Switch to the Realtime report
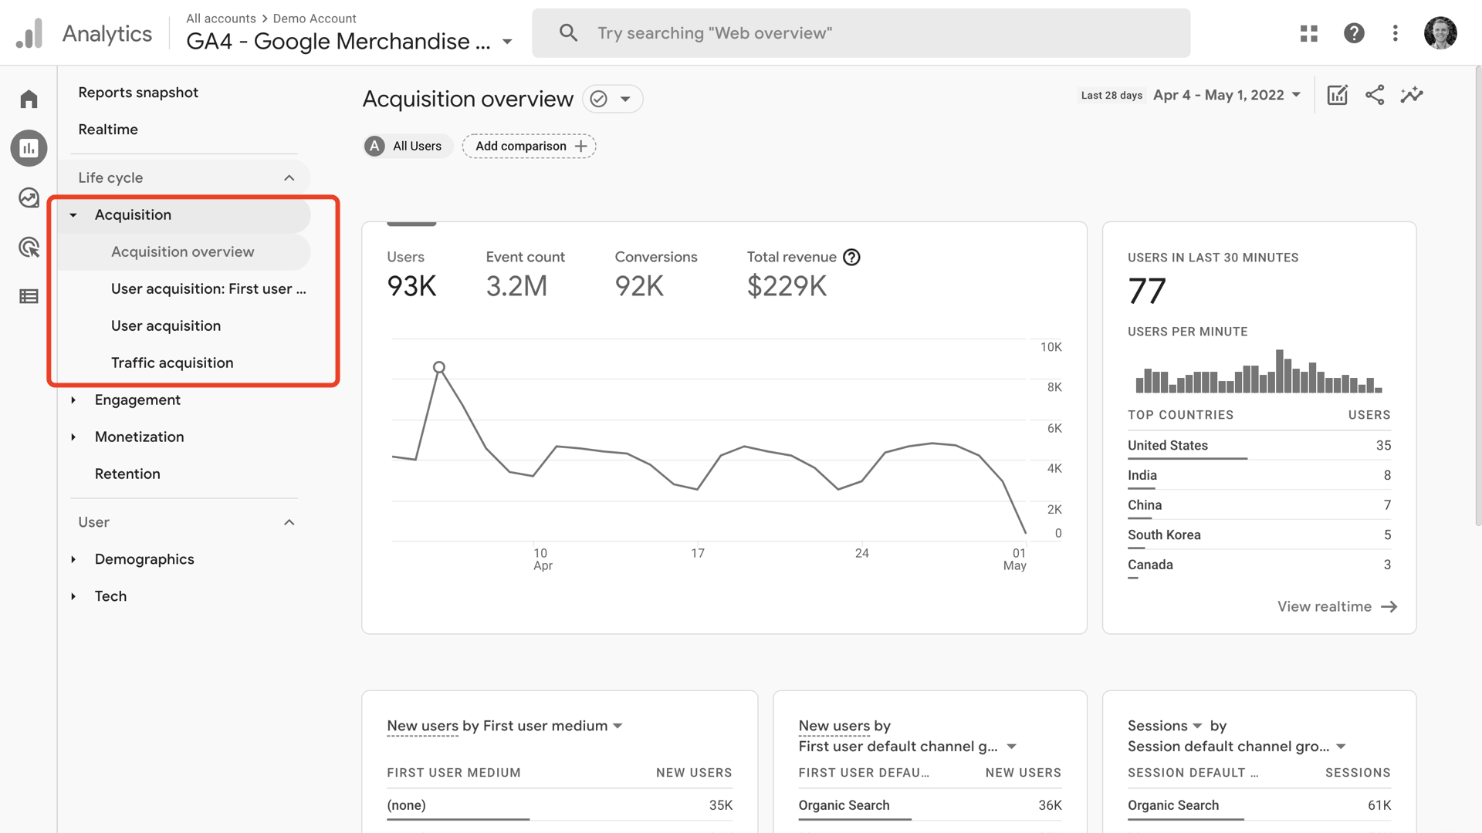Image resolution: width=1482 pixels, height=833 pixels. [108, 129]
